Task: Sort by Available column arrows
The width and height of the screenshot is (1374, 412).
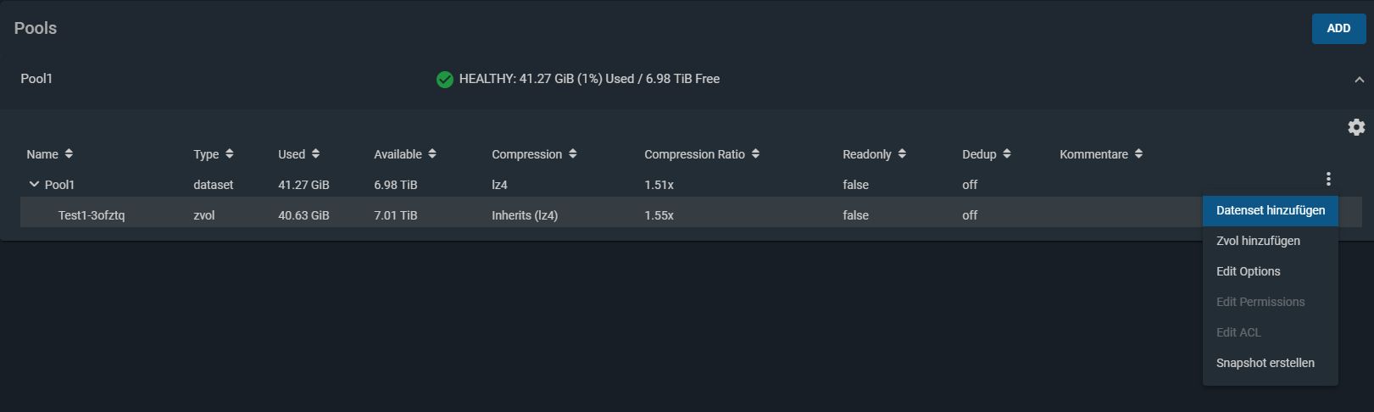Action: pos(432,153)
